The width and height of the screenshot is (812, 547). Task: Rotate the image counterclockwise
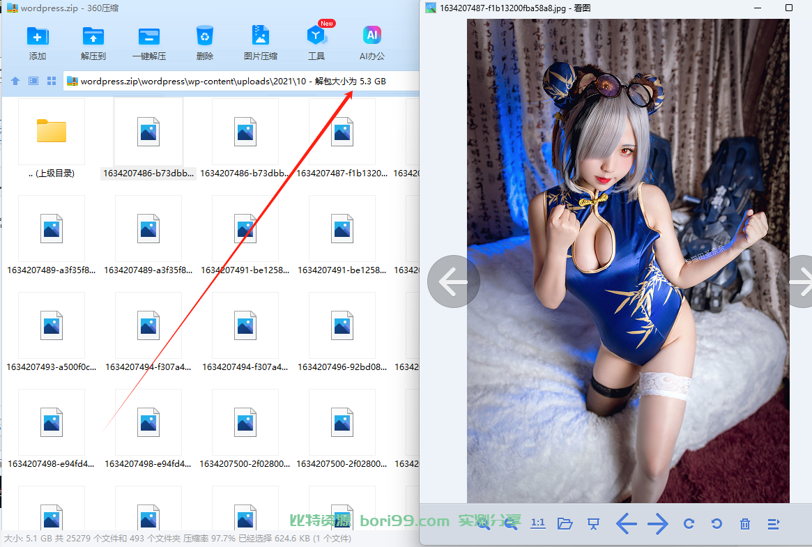coord(717,524)
